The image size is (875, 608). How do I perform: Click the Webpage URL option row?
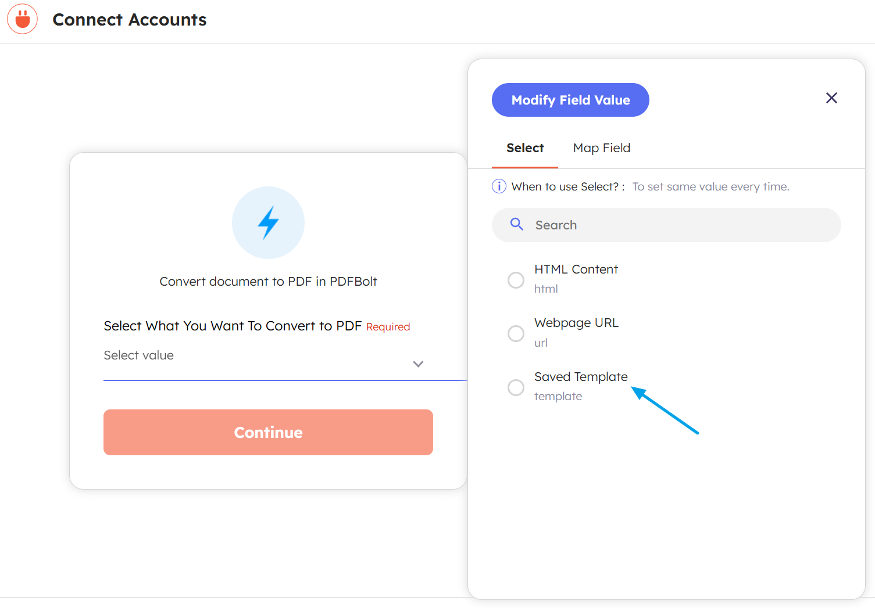coord(576,323)
